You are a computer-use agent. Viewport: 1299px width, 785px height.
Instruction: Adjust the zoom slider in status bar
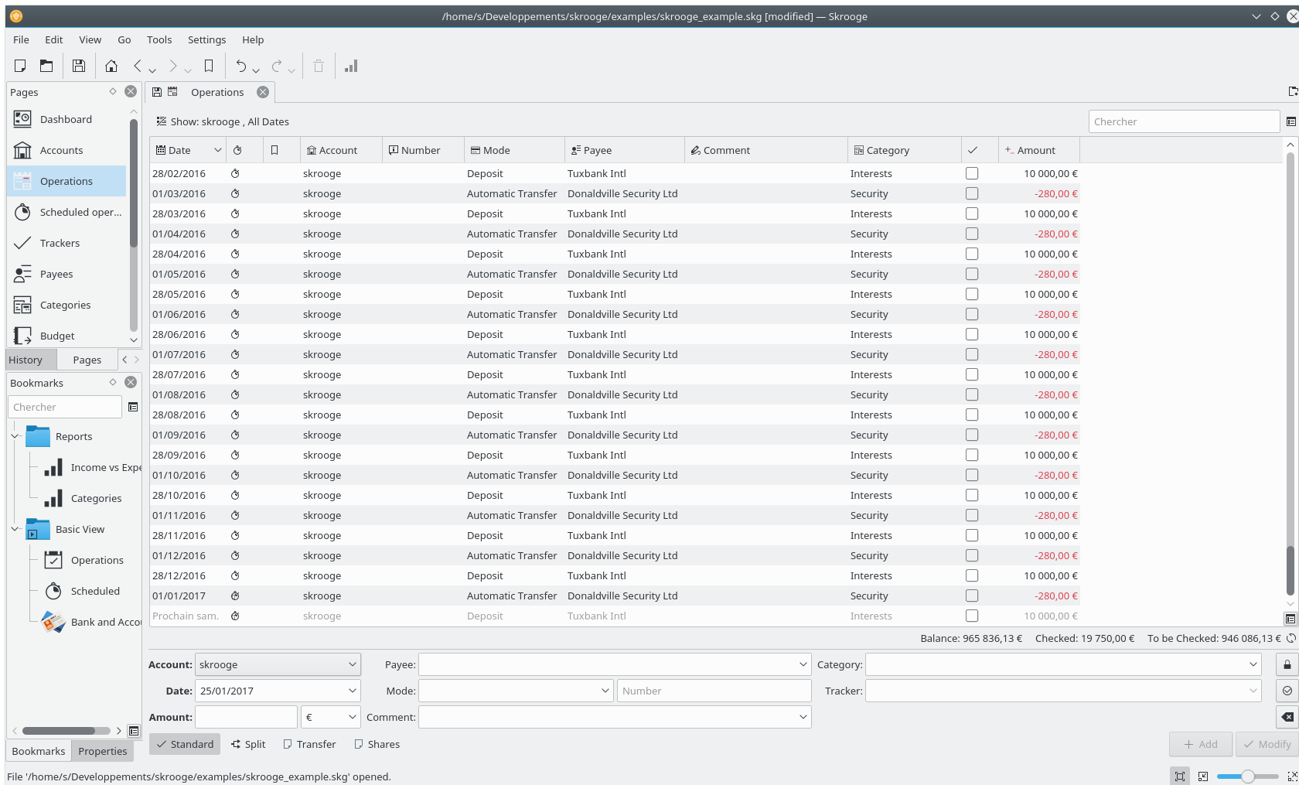tap(1247, 776)
